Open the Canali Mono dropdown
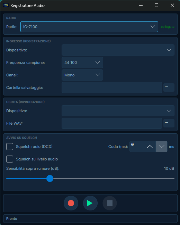Viewport: 180px width, 225px height. tap(82, 75)
